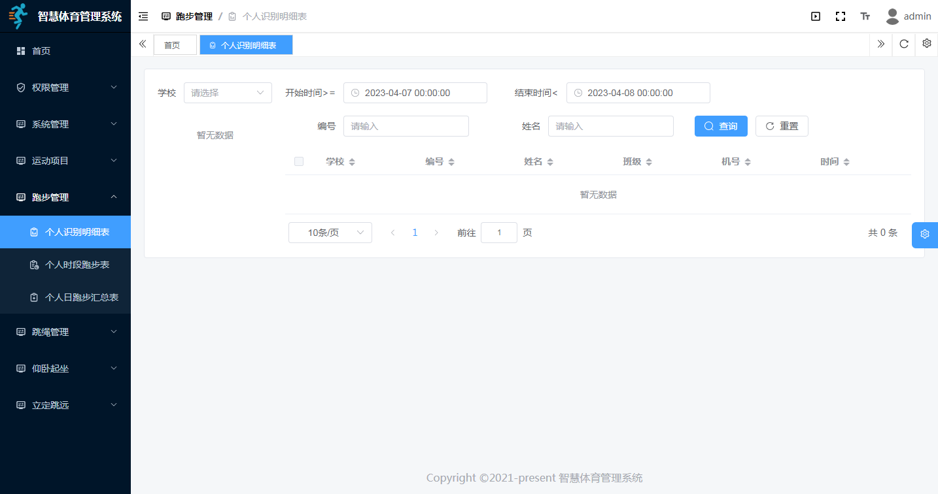Click the 姓名 input field
938x494 pixels.
(610, 126)
